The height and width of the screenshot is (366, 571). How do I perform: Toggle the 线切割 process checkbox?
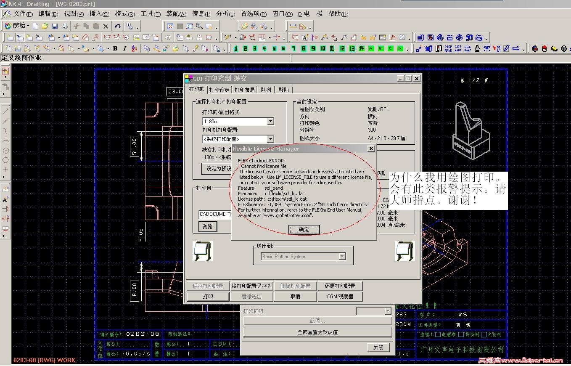tap(461, 335)
